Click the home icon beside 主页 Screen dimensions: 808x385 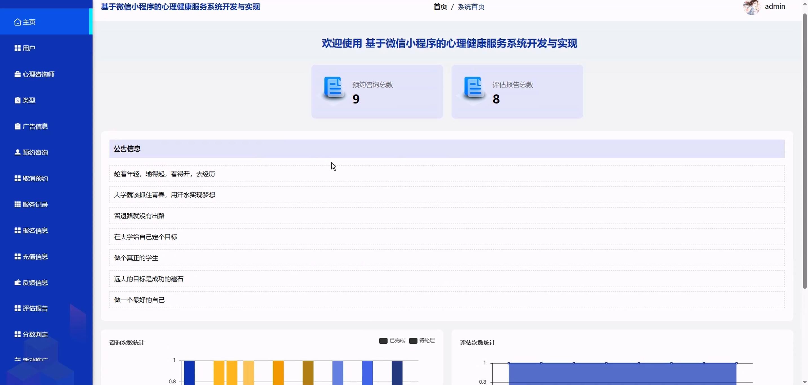coord(17,22)
